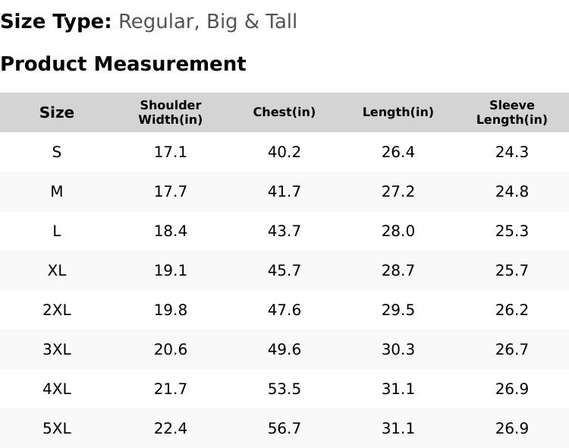Select length value 28.7 for XL

(x=398, y=270)
